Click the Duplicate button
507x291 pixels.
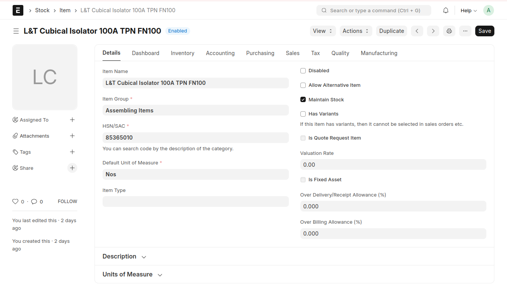coord(391,31)
